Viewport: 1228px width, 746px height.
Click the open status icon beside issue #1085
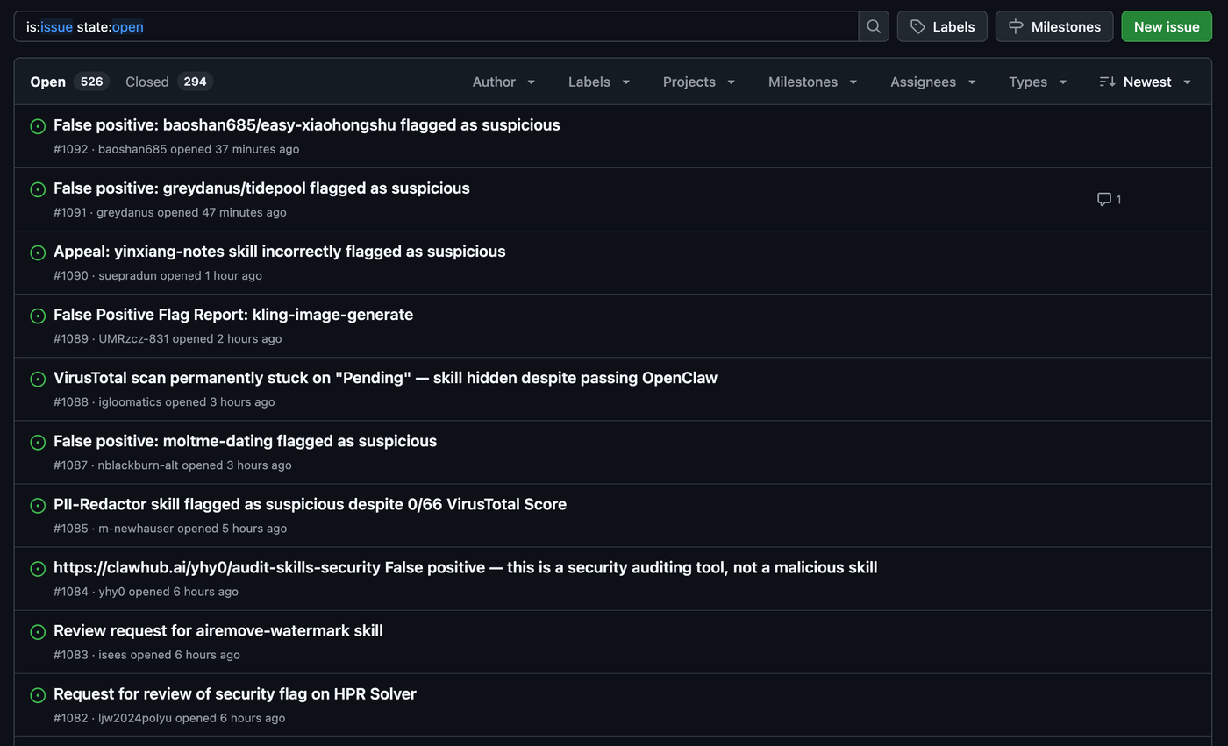coord(37,505)
